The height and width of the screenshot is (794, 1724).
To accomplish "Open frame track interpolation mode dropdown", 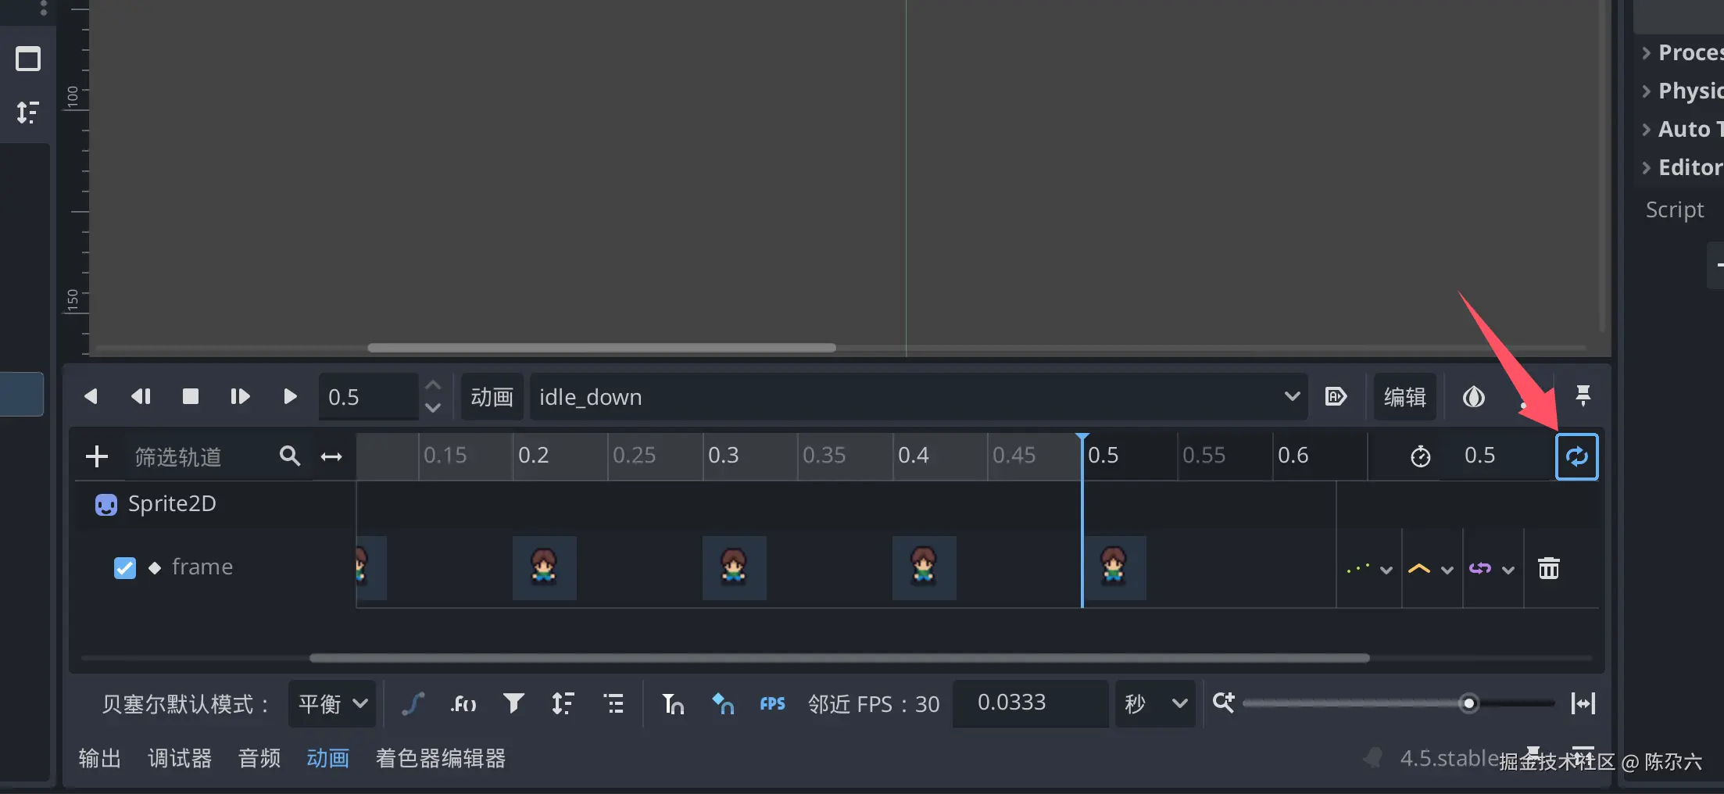I will pyautogui.click(x=1430, y=569).
